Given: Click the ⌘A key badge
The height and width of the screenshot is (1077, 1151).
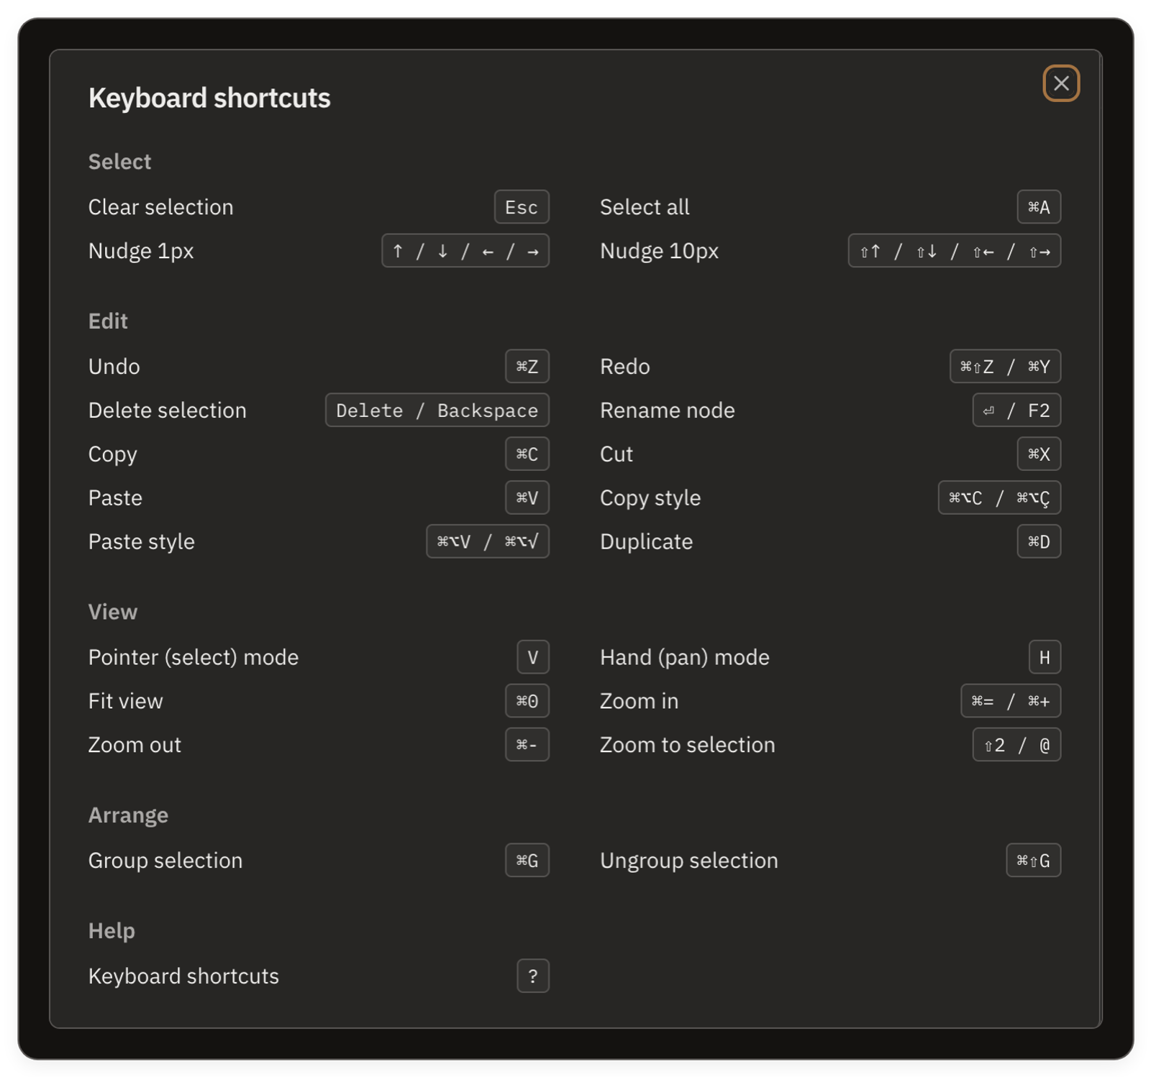Looking at the screenshot, I should [x=1038, y=207].
